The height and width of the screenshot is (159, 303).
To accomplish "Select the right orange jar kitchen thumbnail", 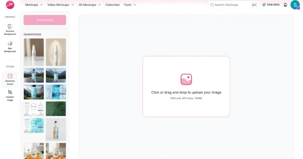I will point(56,151).
